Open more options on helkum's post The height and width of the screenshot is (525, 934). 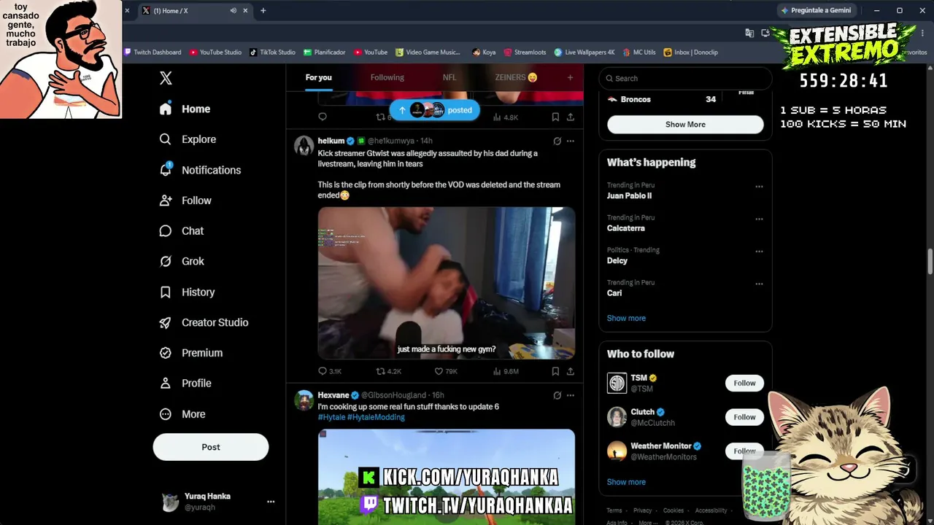(x=571, y=141)
